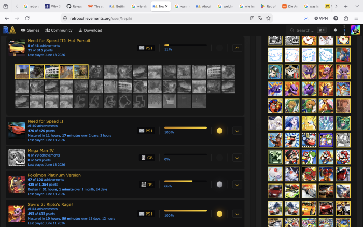
Task: Click the PS1 badge on Need for Speed II
Action: click(146, 131)
